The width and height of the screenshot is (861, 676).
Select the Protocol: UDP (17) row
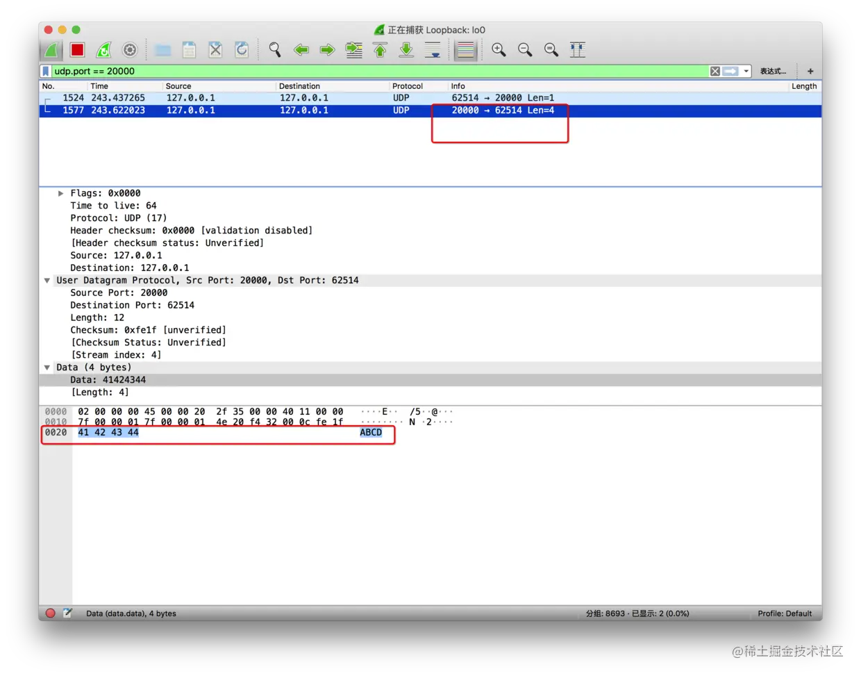click(x=430, y=218)
